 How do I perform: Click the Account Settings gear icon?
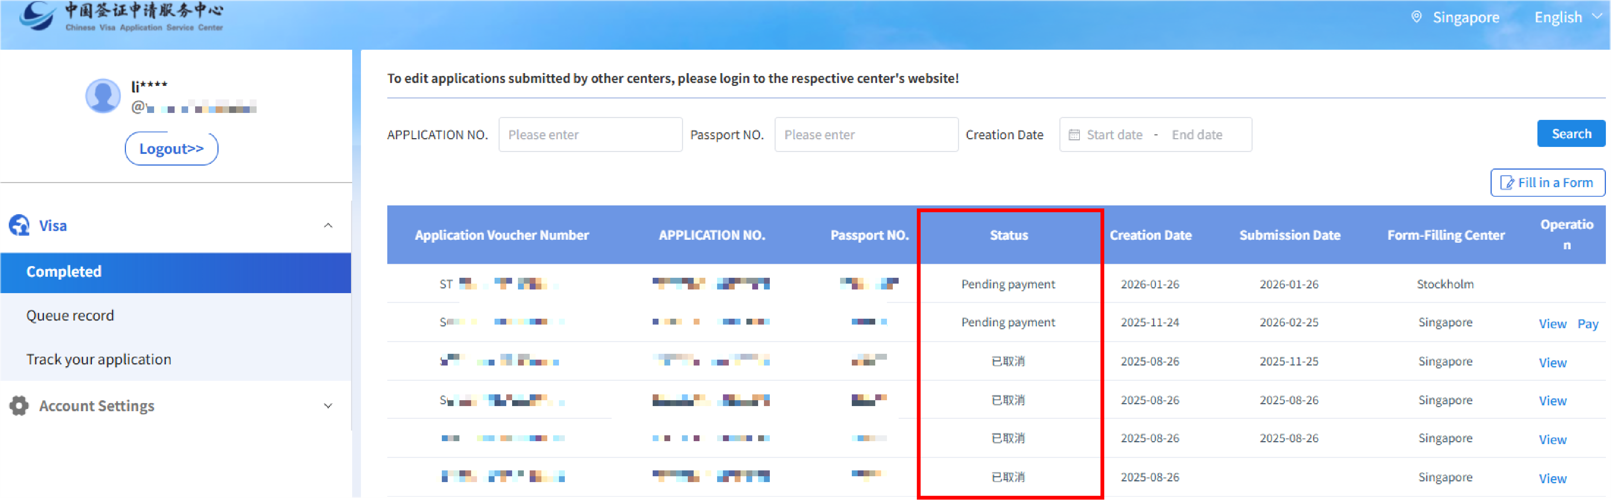point(19,406)
